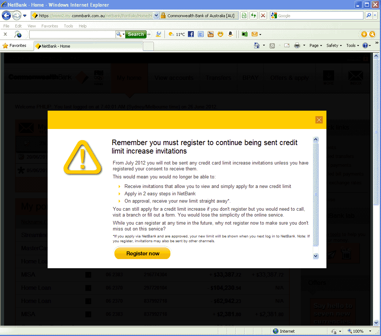Expand the command bar overflow chevron

[377, 43]
